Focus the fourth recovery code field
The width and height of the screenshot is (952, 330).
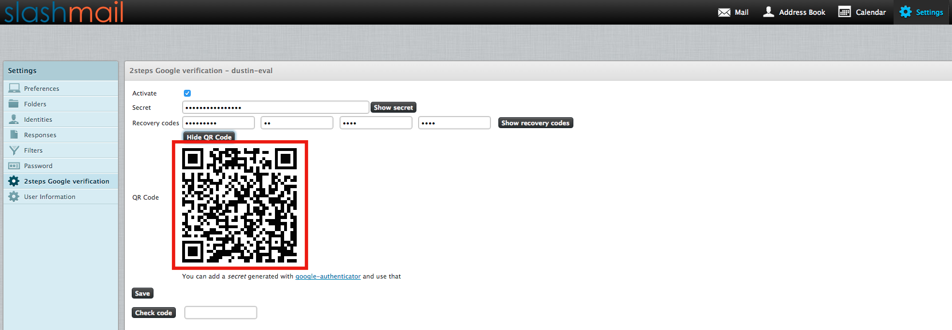[454, 123]
